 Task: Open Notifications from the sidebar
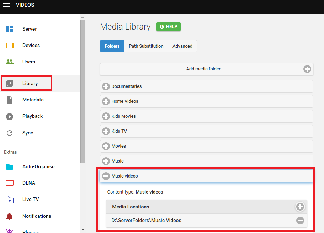click(36, 216)
